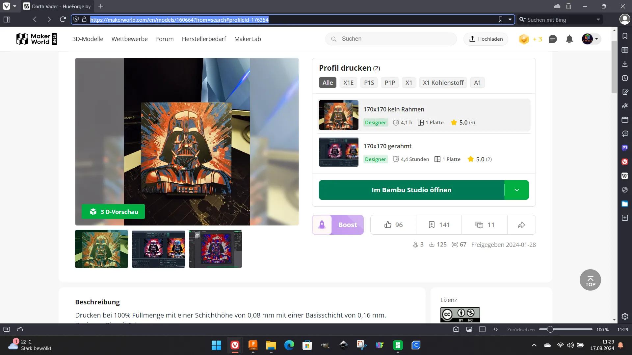Filter profiles by X1E printer
This screenshot has height=355, width=632.
[x=348, y=83]
